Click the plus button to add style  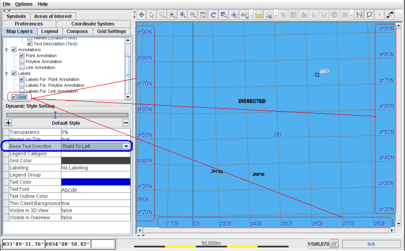coord(8,123)
